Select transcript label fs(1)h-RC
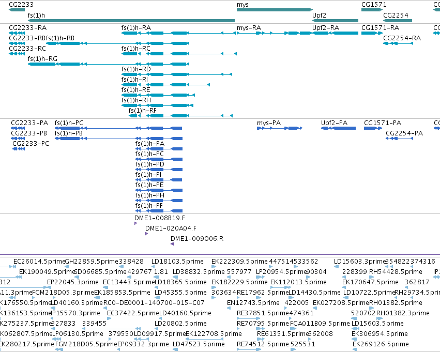 pyautogui.click(x=136, y=49)
